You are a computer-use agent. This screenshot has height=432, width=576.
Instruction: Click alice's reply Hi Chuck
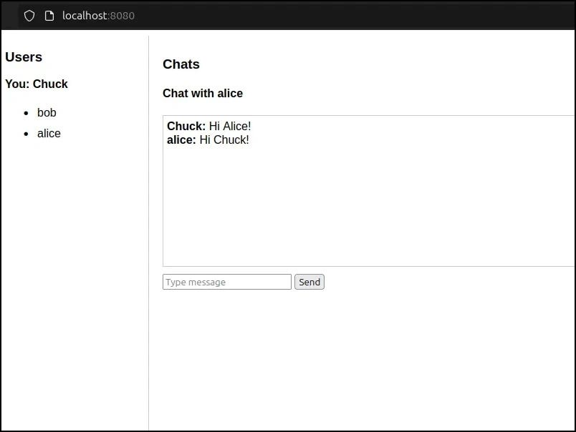[x=208, y=139]
